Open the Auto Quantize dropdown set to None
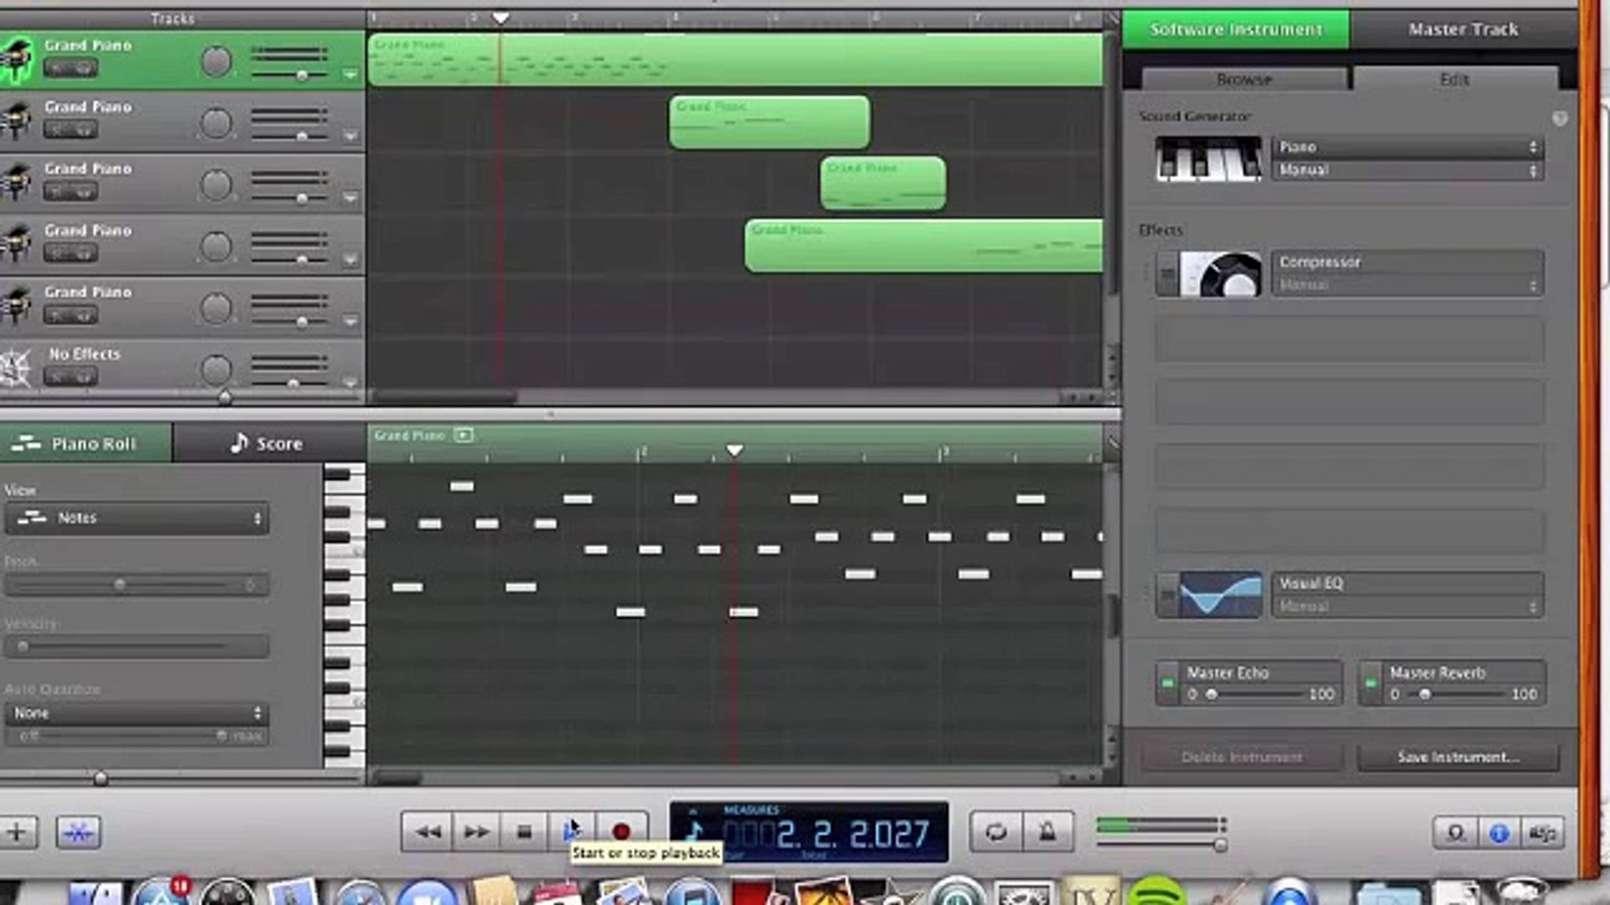1610x905 pixels. (137, 713)
